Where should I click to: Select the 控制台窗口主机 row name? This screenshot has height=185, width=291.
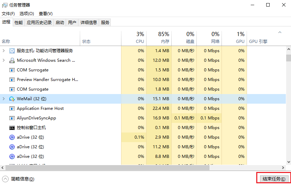click(31, 128)
